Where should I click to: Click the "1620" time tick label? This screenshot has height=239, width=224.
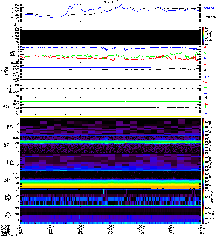coord(50,233)
